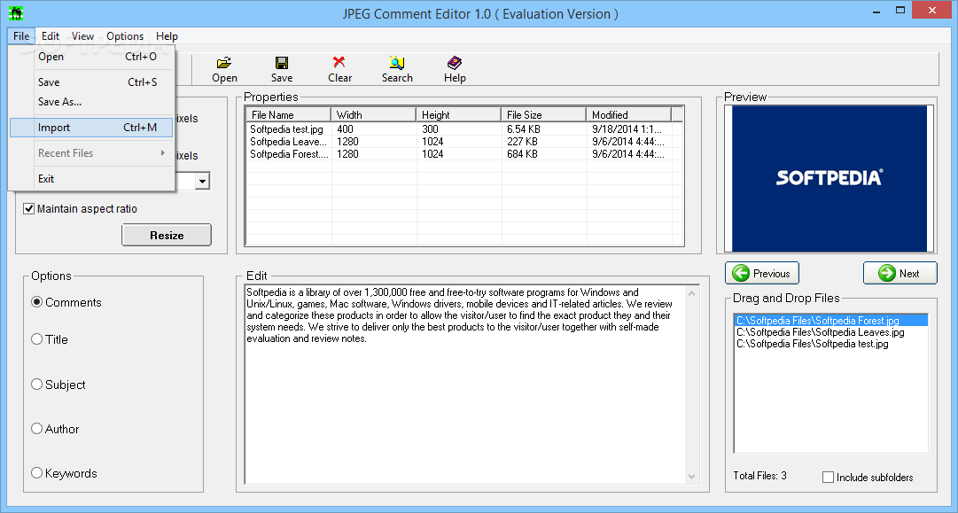The height and width of the screenshot is (513, 958).
Task: Go to the Next image
Action: pyautogui.click(x=900, y=273)
